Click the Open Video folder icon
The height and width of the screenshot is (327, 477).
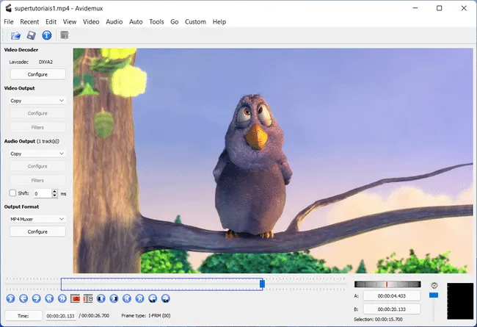tap(15, 35)
